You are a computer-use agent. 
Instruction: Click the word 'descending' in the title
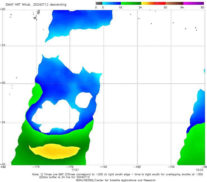58,5
